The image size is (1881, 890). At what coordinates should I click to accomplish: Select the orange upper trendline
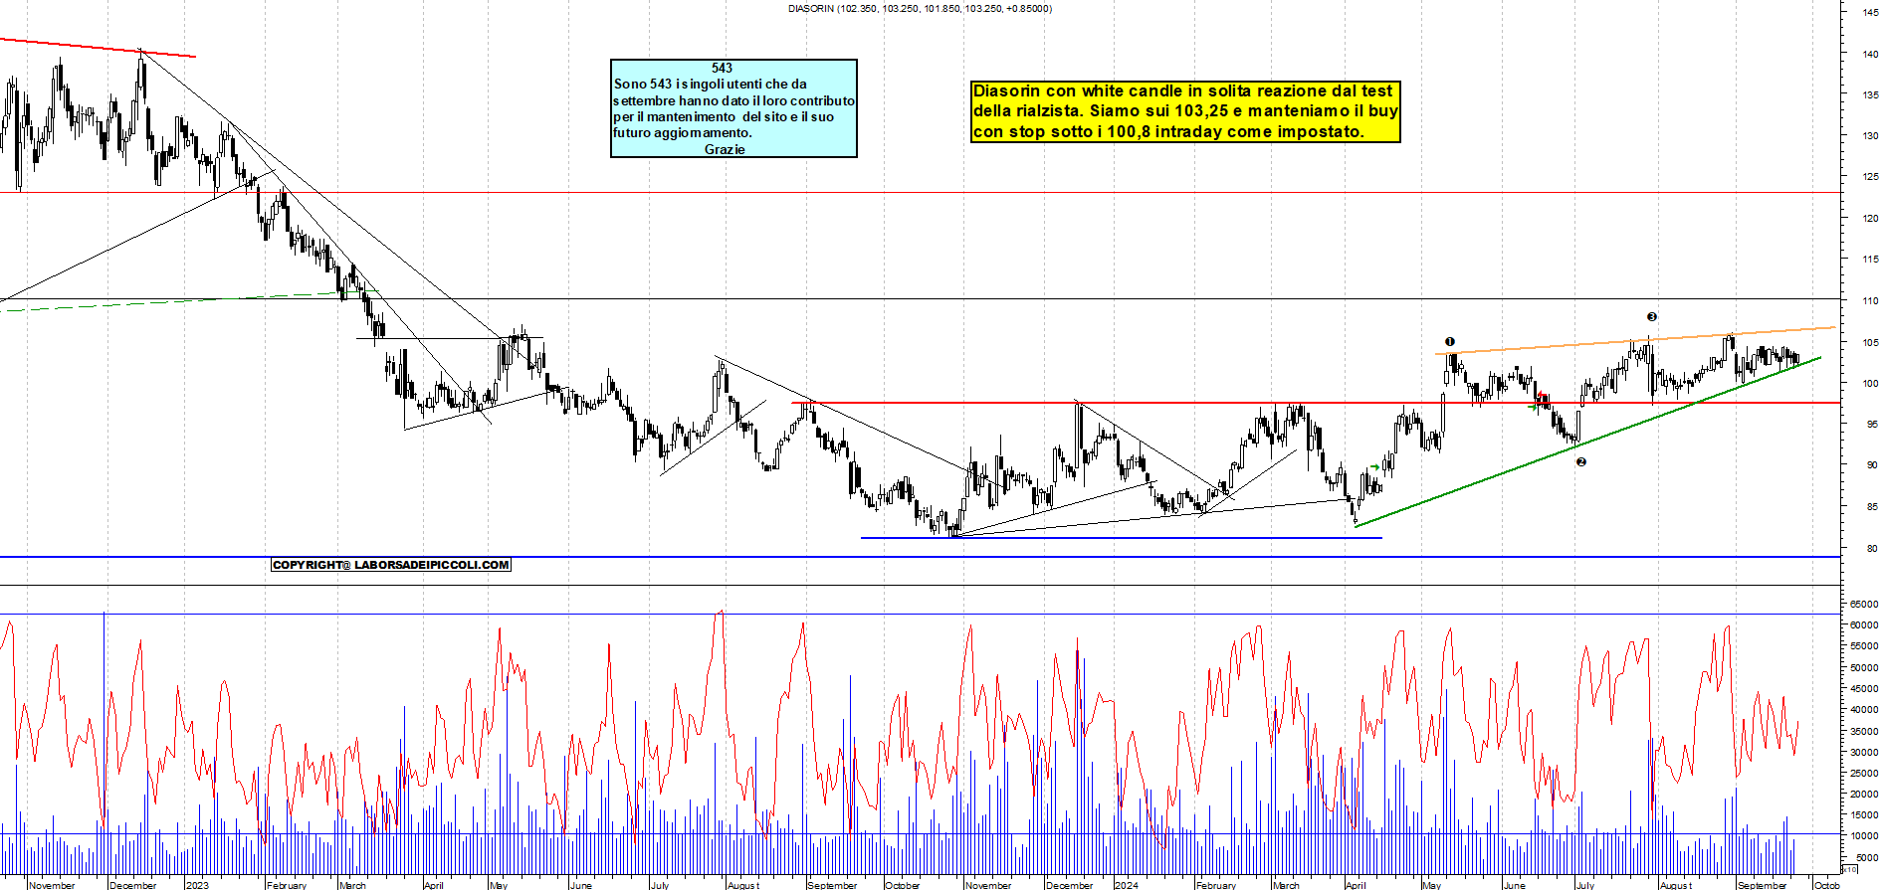[x=1634, y=340]
